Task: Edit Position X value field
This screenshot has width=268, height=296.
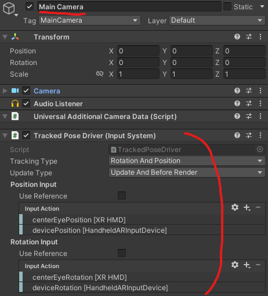Action: (x=138, y=51)
